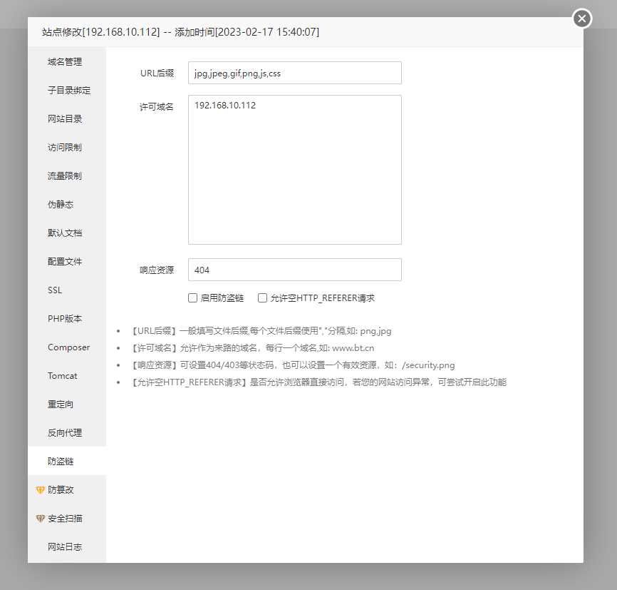Click the 许可域名 text area
The width and height of the screenshot is (617, 590).
tap(294, 170)
